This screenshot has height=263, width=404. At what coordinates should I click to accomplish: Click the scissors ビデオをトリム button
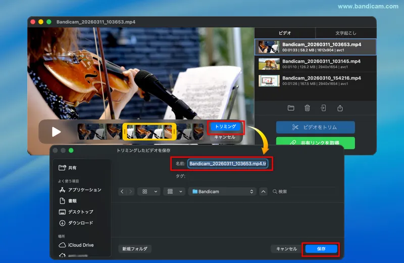[315, 127]
